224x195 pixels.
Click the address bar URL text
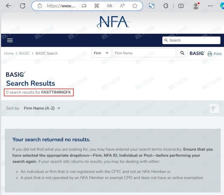click(x=61, y=6)
